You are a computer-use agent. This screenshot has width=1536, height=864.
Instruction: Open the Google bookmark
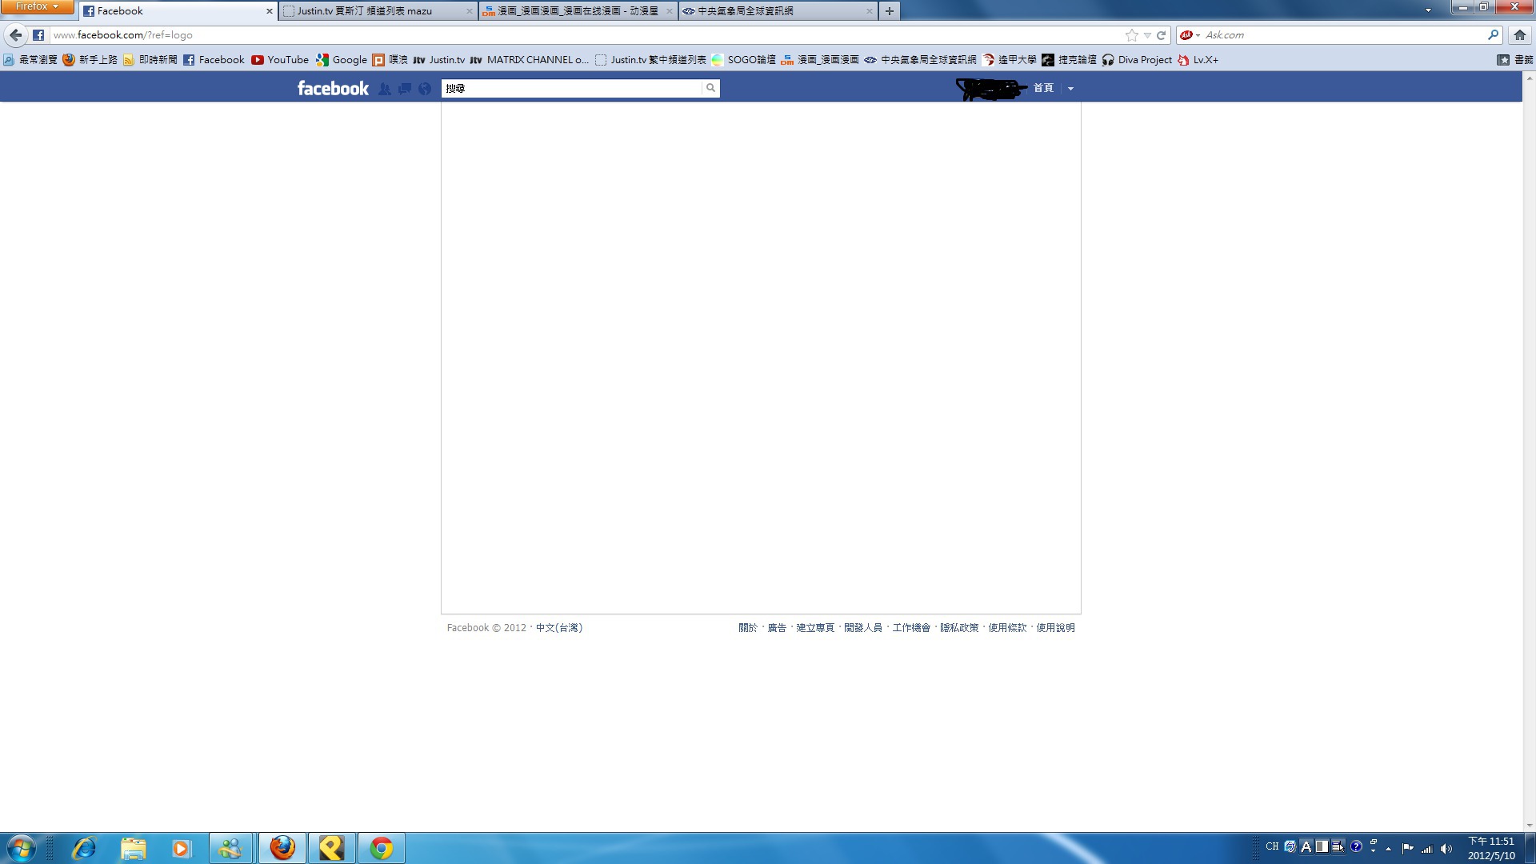click(342, 60)
